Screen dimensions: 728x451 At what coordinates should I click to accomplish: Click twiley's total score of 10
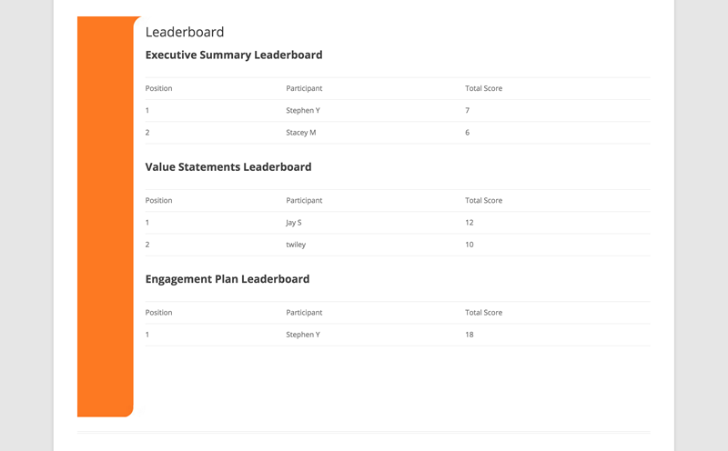coord(469,245)
